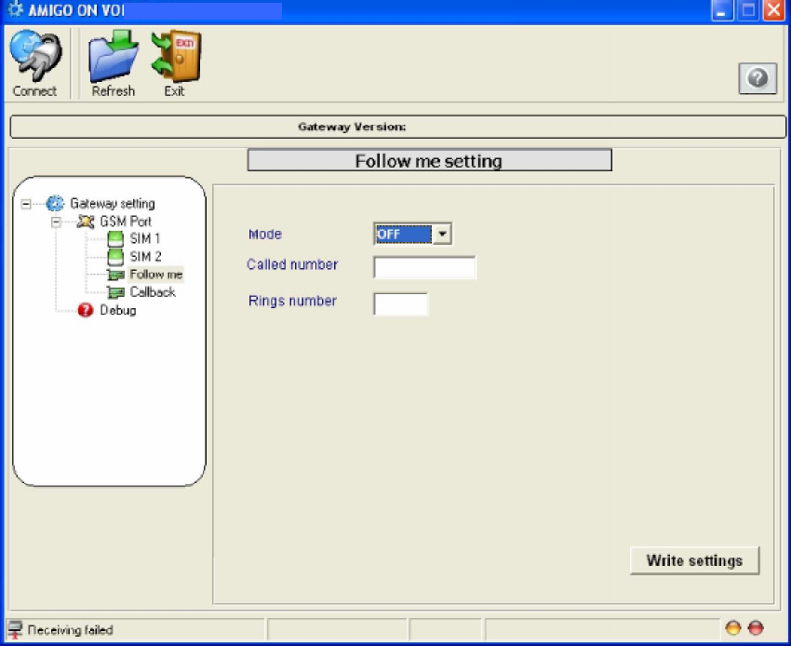
Task: Click the Callback card icon
Action: [115, 292]
